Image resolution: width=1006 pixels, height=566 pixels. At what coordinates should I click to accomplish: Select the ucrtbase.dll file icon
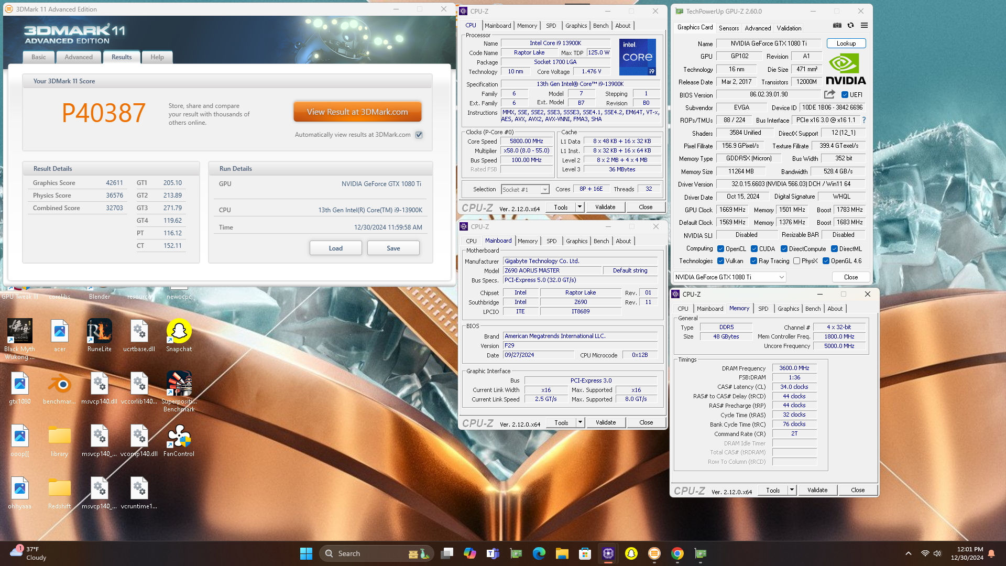pyautogui.click(x=139, y=336)
